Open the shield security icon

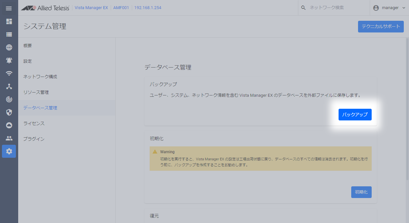(x=9, y=112)
